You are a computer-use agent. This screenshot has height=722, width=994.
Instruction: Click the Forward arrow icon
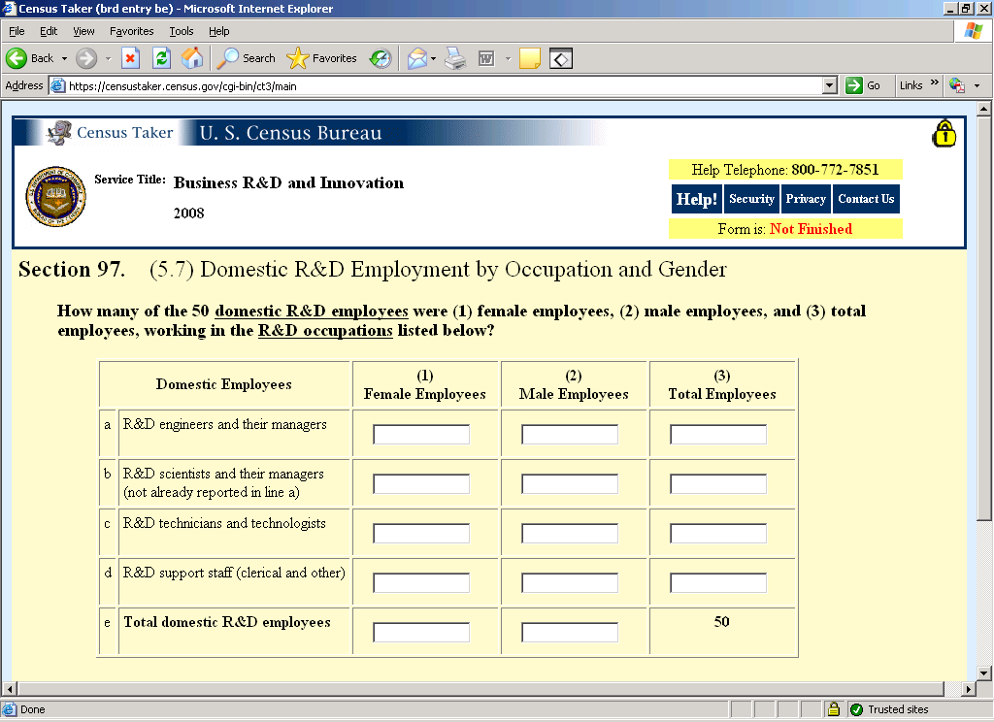86,58
